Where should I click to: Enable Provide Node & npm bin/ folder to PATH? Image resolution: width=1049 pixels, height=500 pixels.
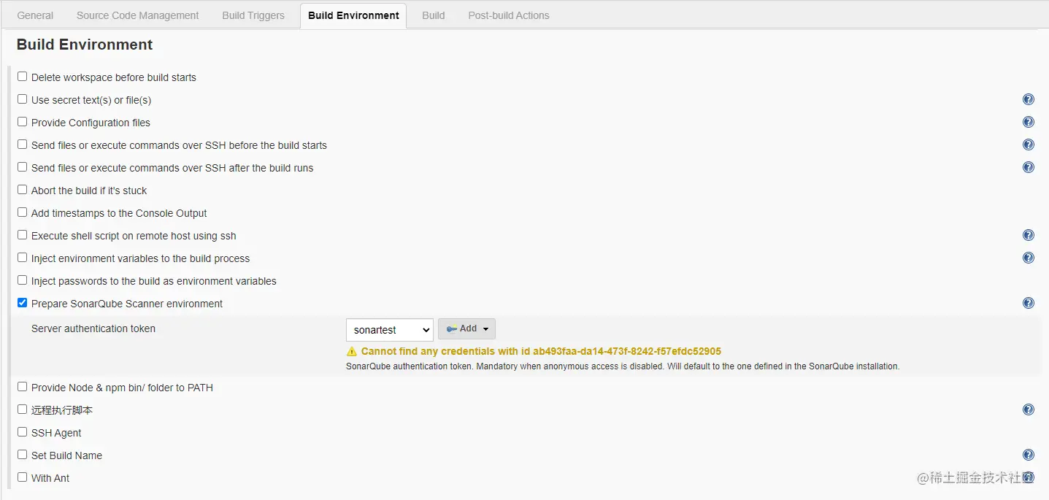(22, 387)
